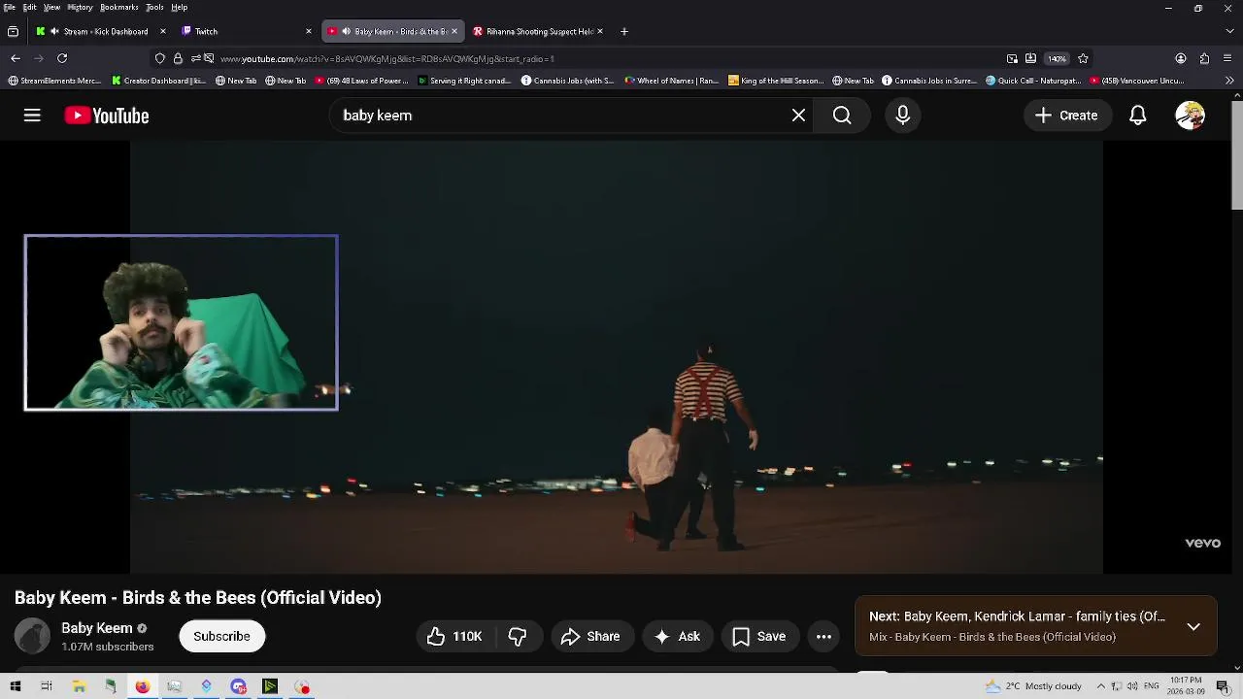Open the Firefox account icon
1243x699 pixels.
(x=1181, y=58)
